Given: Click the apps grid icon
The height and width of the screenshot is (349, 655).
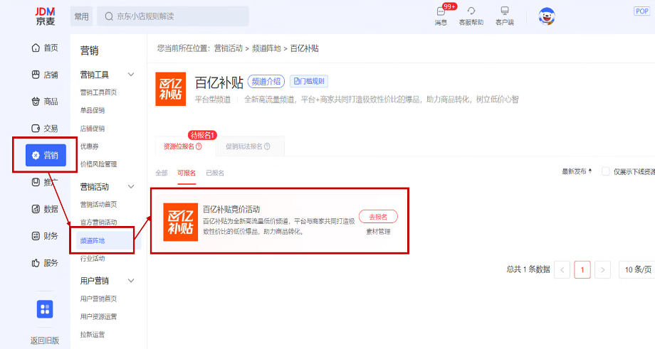Looking at the screenshot, I should point(45,309).
